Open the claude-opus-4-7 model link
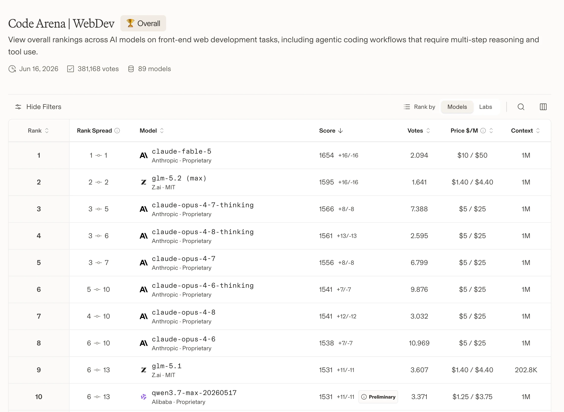This screenshot has height=412, width=564. click(184, 259)
